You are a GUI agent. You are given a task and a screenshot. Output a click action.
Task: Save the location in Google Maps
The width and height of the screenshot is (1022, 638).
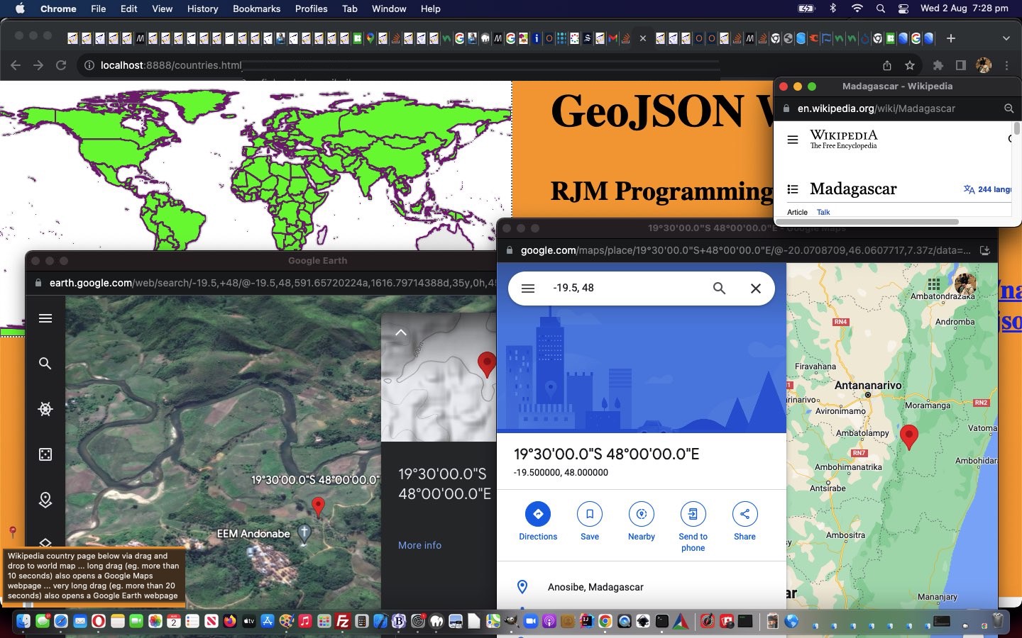[x=590, y=522]
